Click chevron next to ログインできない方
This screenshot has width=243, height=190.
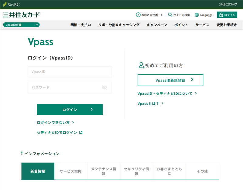73,123
